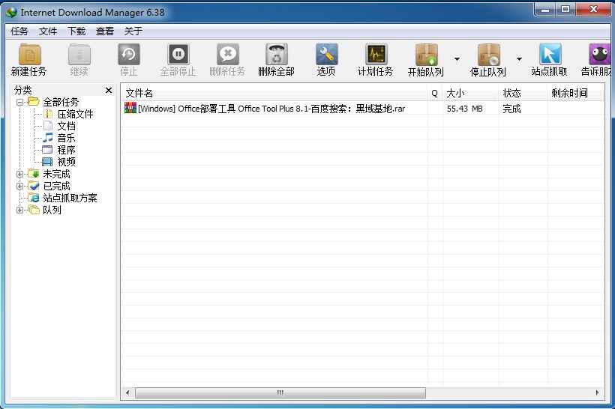Click the 新建任务 toolbar icon

click(x=30, y=55)
